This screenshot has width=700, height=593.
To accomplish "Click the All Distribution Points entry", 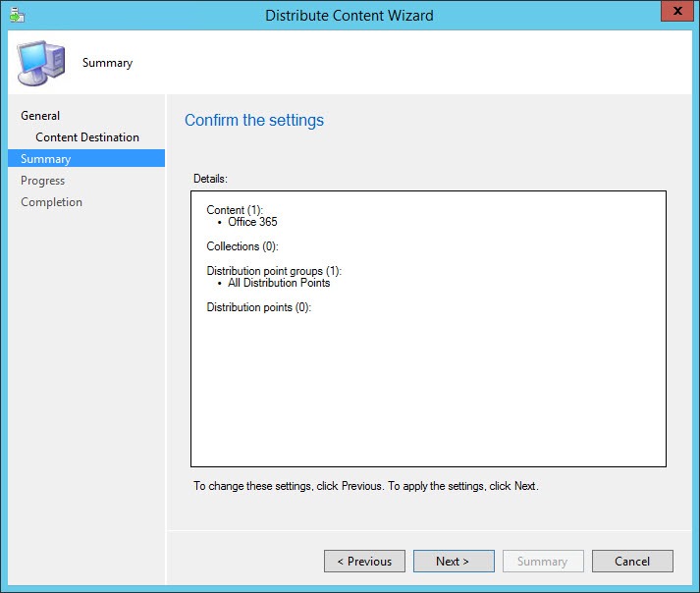I will coord(279,283).
